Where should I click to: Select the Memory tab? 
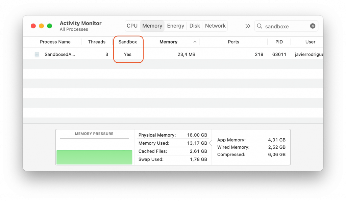click(x=152, y=26)
